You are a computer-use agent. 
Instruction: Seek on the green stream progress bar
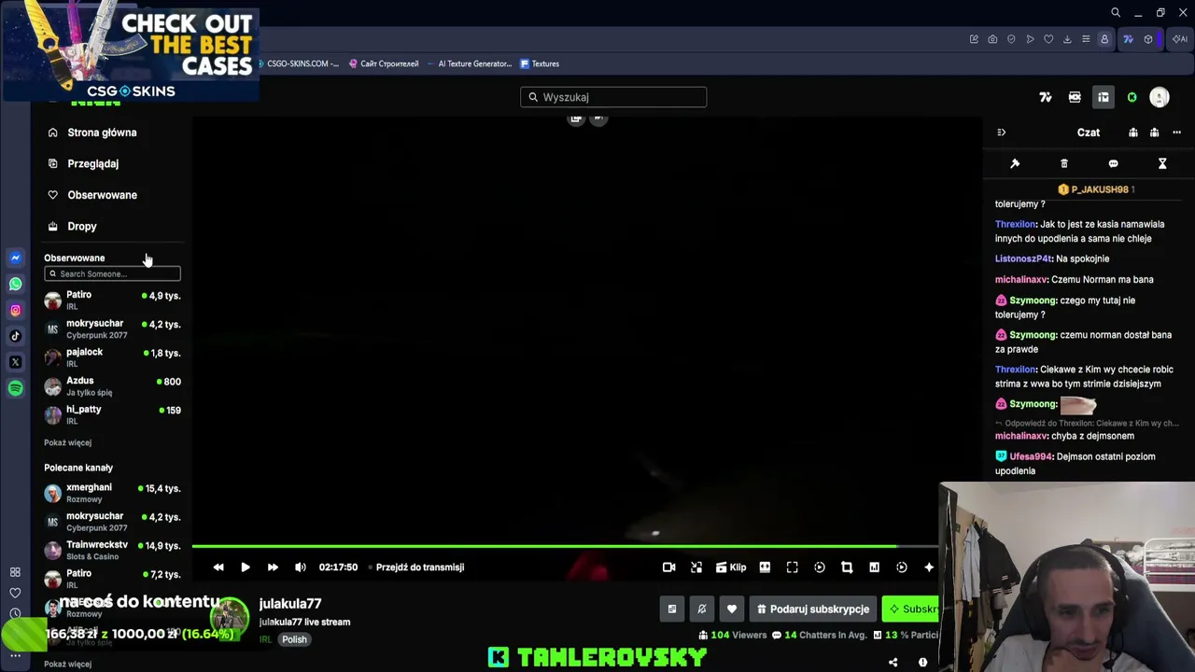565,546
